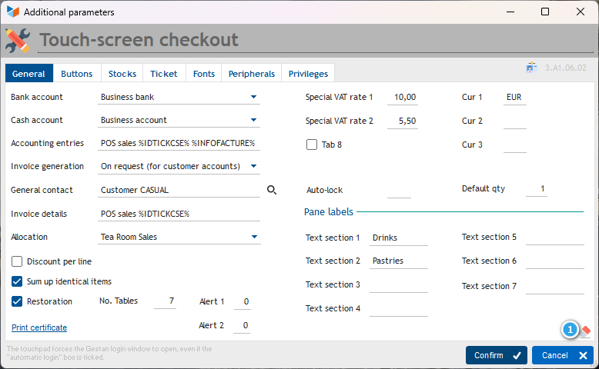Click the app logo in title bar
599x369 pixels.
12,12
